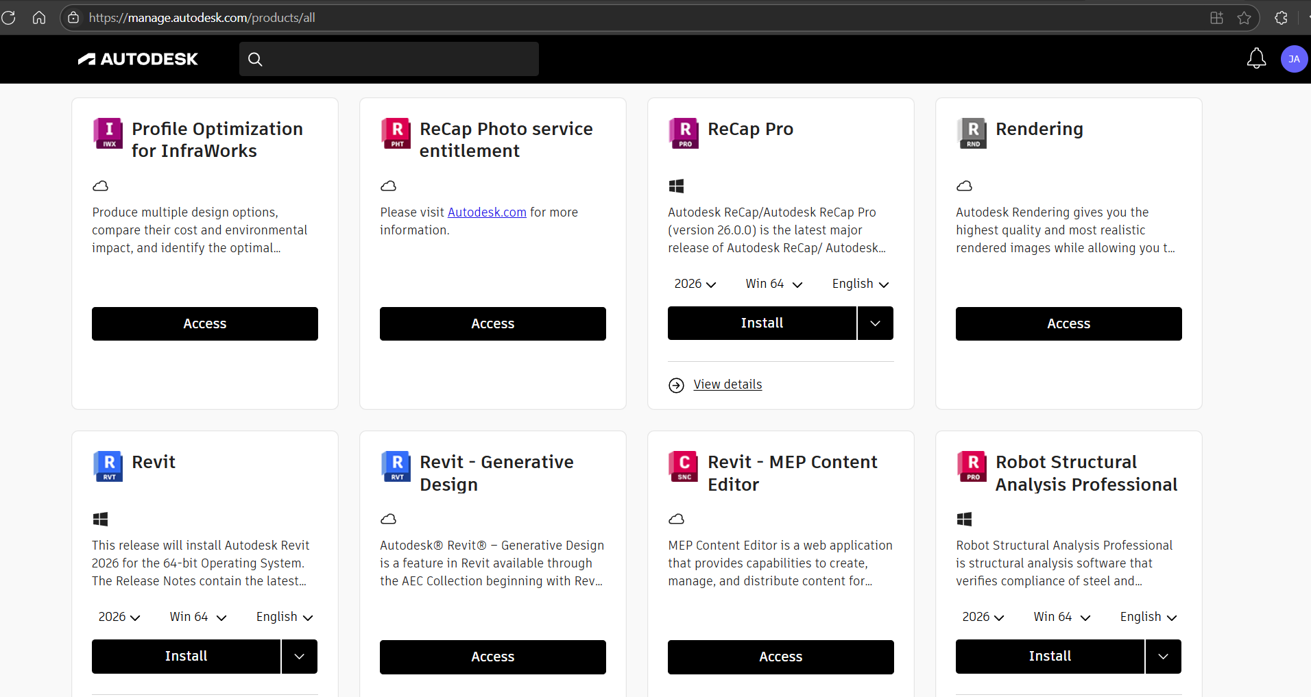Screen dimensions: 1311x697
Task: Click cloud icon on ReCap Photo card
Action: pyautogui.click(x=388, y=186)
